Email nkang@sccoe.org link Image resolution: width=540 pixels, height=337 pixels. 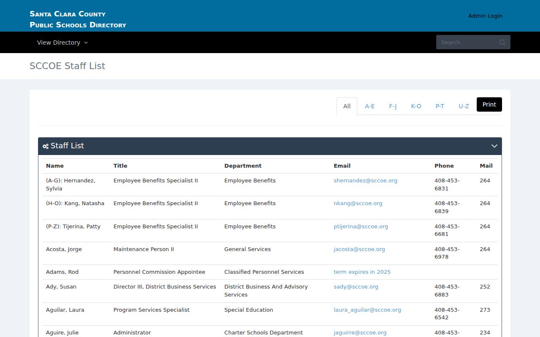point(358,203)
